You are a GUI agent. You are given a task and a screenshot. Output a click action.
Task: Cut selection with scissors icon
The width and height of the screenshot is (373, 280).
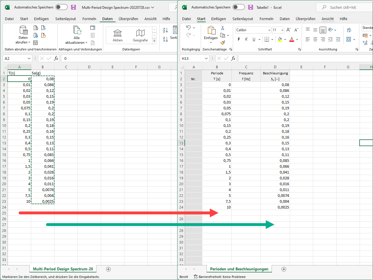tap(223, 28)
